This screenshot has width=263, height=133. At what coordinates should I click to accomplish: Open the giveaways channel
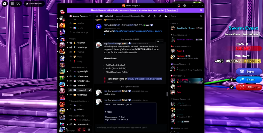click(x=80, y=76)
